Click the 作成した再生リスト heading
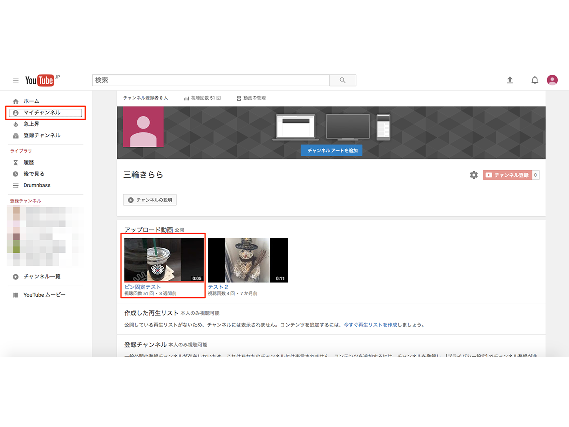Viewport: 569px width, 427px height. coord(151,313)
